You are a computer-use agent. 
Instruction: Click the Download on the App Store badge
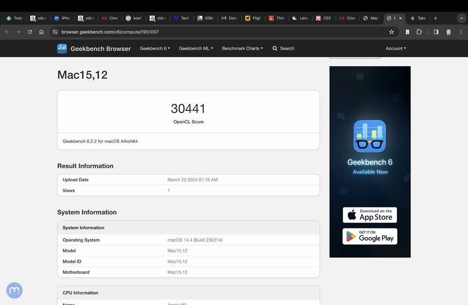pyautogui.click(x=370, y=215)
